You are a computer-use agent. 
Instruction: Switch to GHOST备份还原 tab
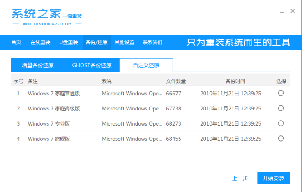(92, 65)
